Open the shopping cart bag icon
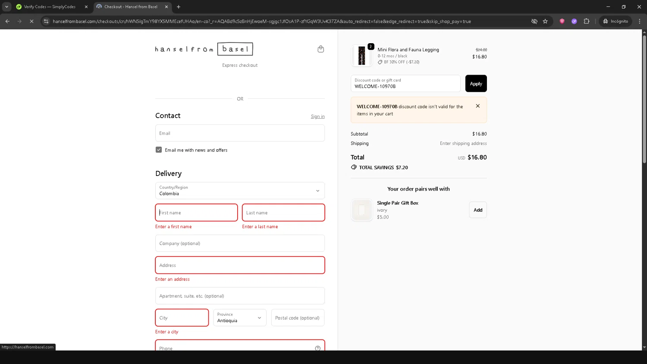 [x=320, y=49]
